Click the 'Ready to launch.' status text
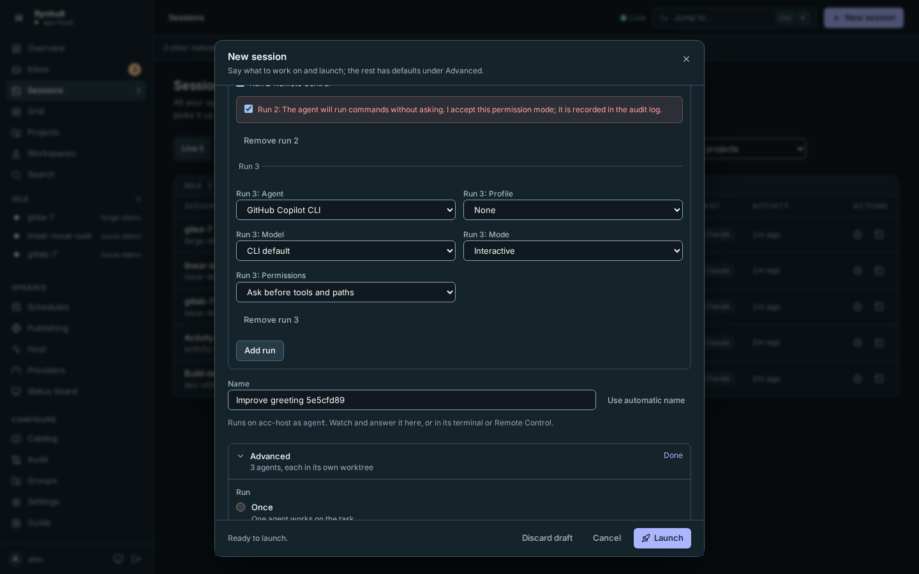Viewport: 919px width, 574px height. [258, 538]
